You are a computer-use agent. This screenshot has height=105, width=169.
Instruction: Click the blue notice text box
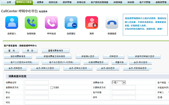(x=145, y=24)
